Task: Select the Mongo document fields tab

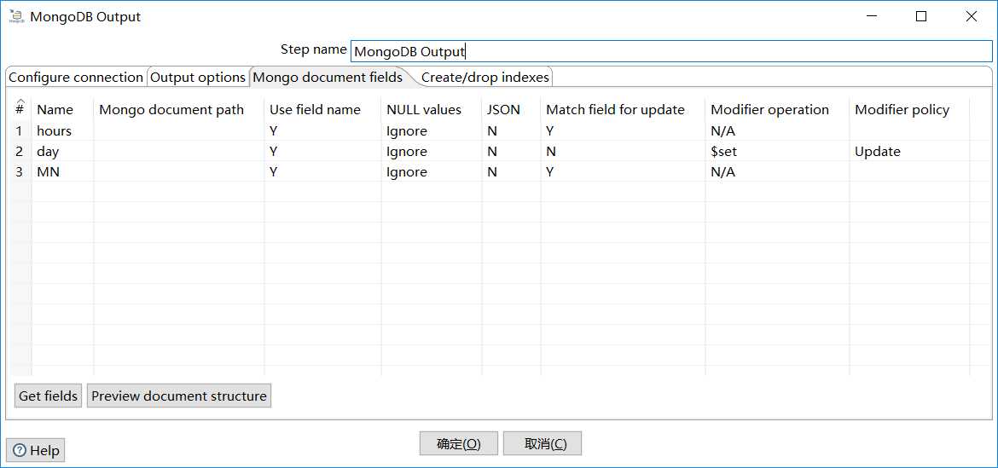Action: [x=328, y=78]
